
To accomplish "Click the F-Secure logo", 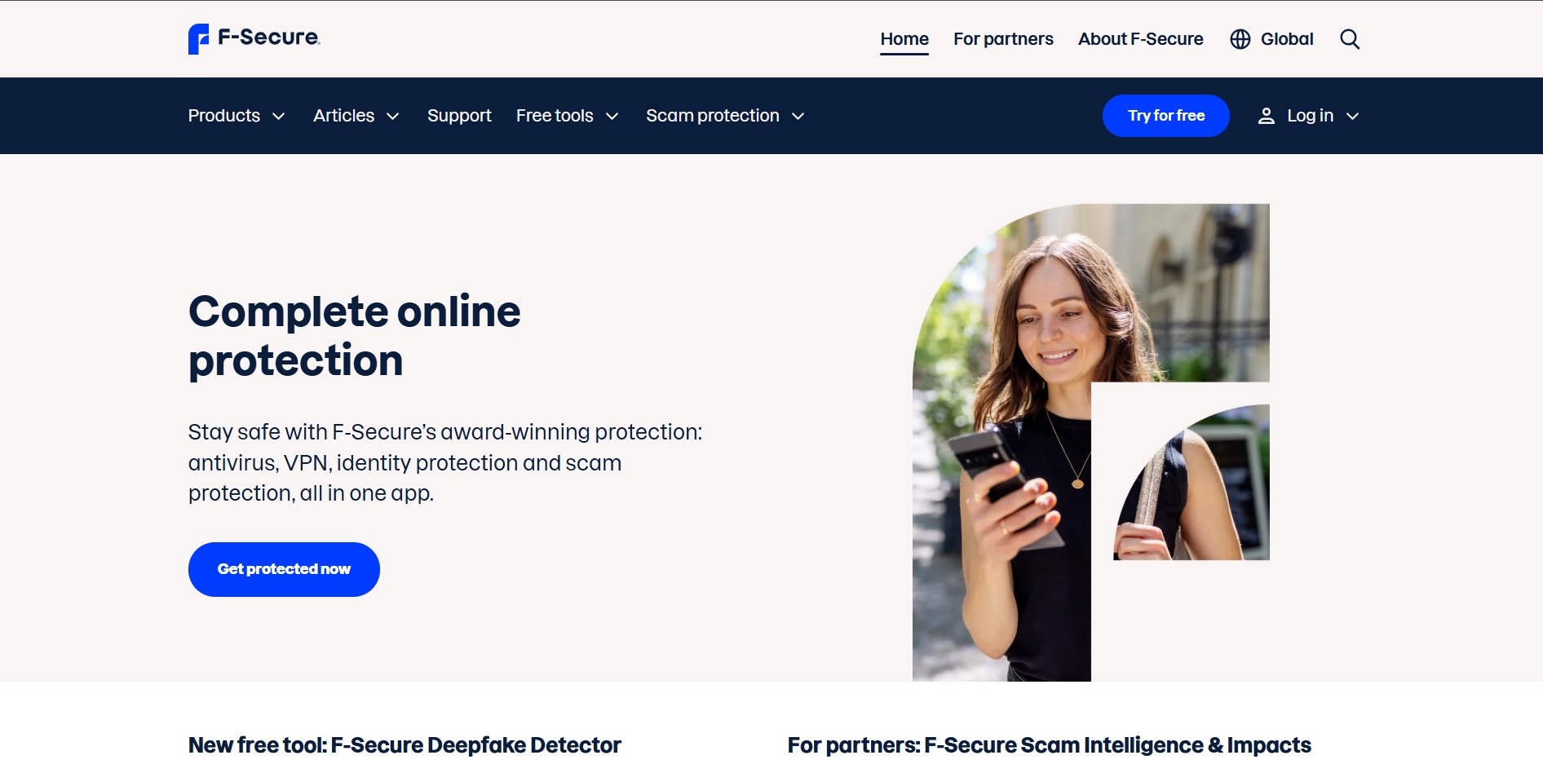I will click(x=254, y=38).
